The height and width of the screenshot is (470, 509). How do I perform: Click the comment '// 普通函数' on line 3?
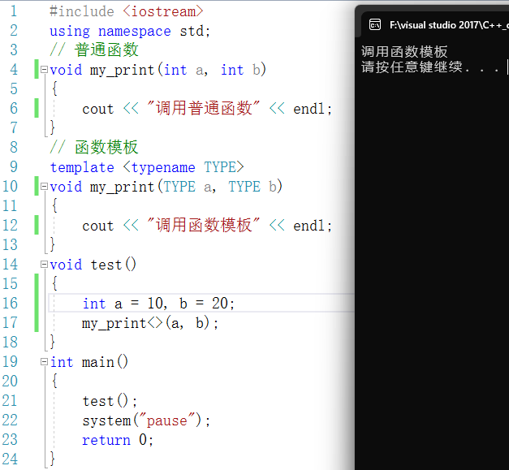click(x=94, y=50)
